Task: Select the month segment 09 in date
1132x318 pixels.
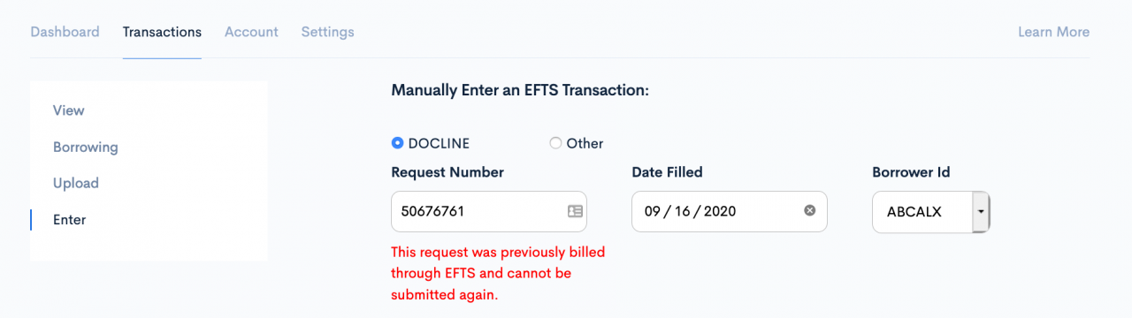Action: pos(652,211)
